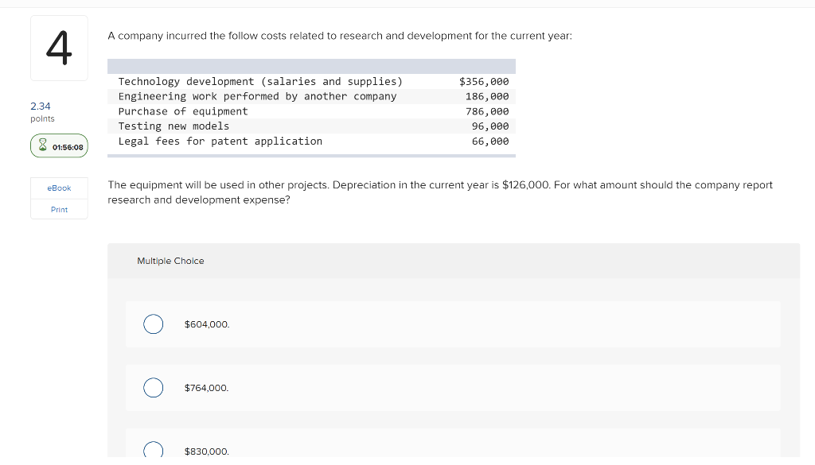Screen dimensions: 815x465
Task: Click the 2.34 points label
Action: coord(41,111)
